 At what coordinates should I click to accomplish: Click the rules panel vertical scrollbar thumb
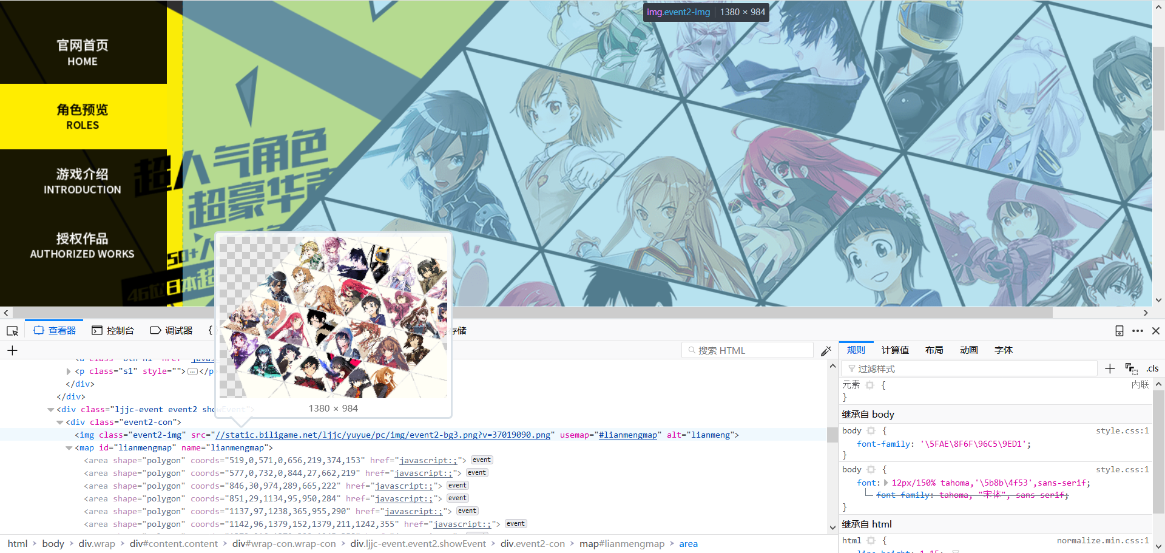pos(1158,453)
